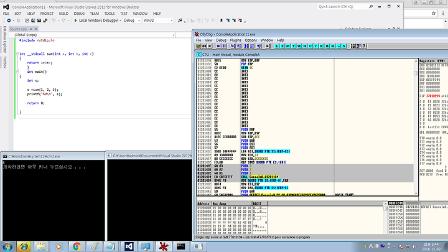Open Local Windows Debugger dropdown arrow

pos(120,21)
